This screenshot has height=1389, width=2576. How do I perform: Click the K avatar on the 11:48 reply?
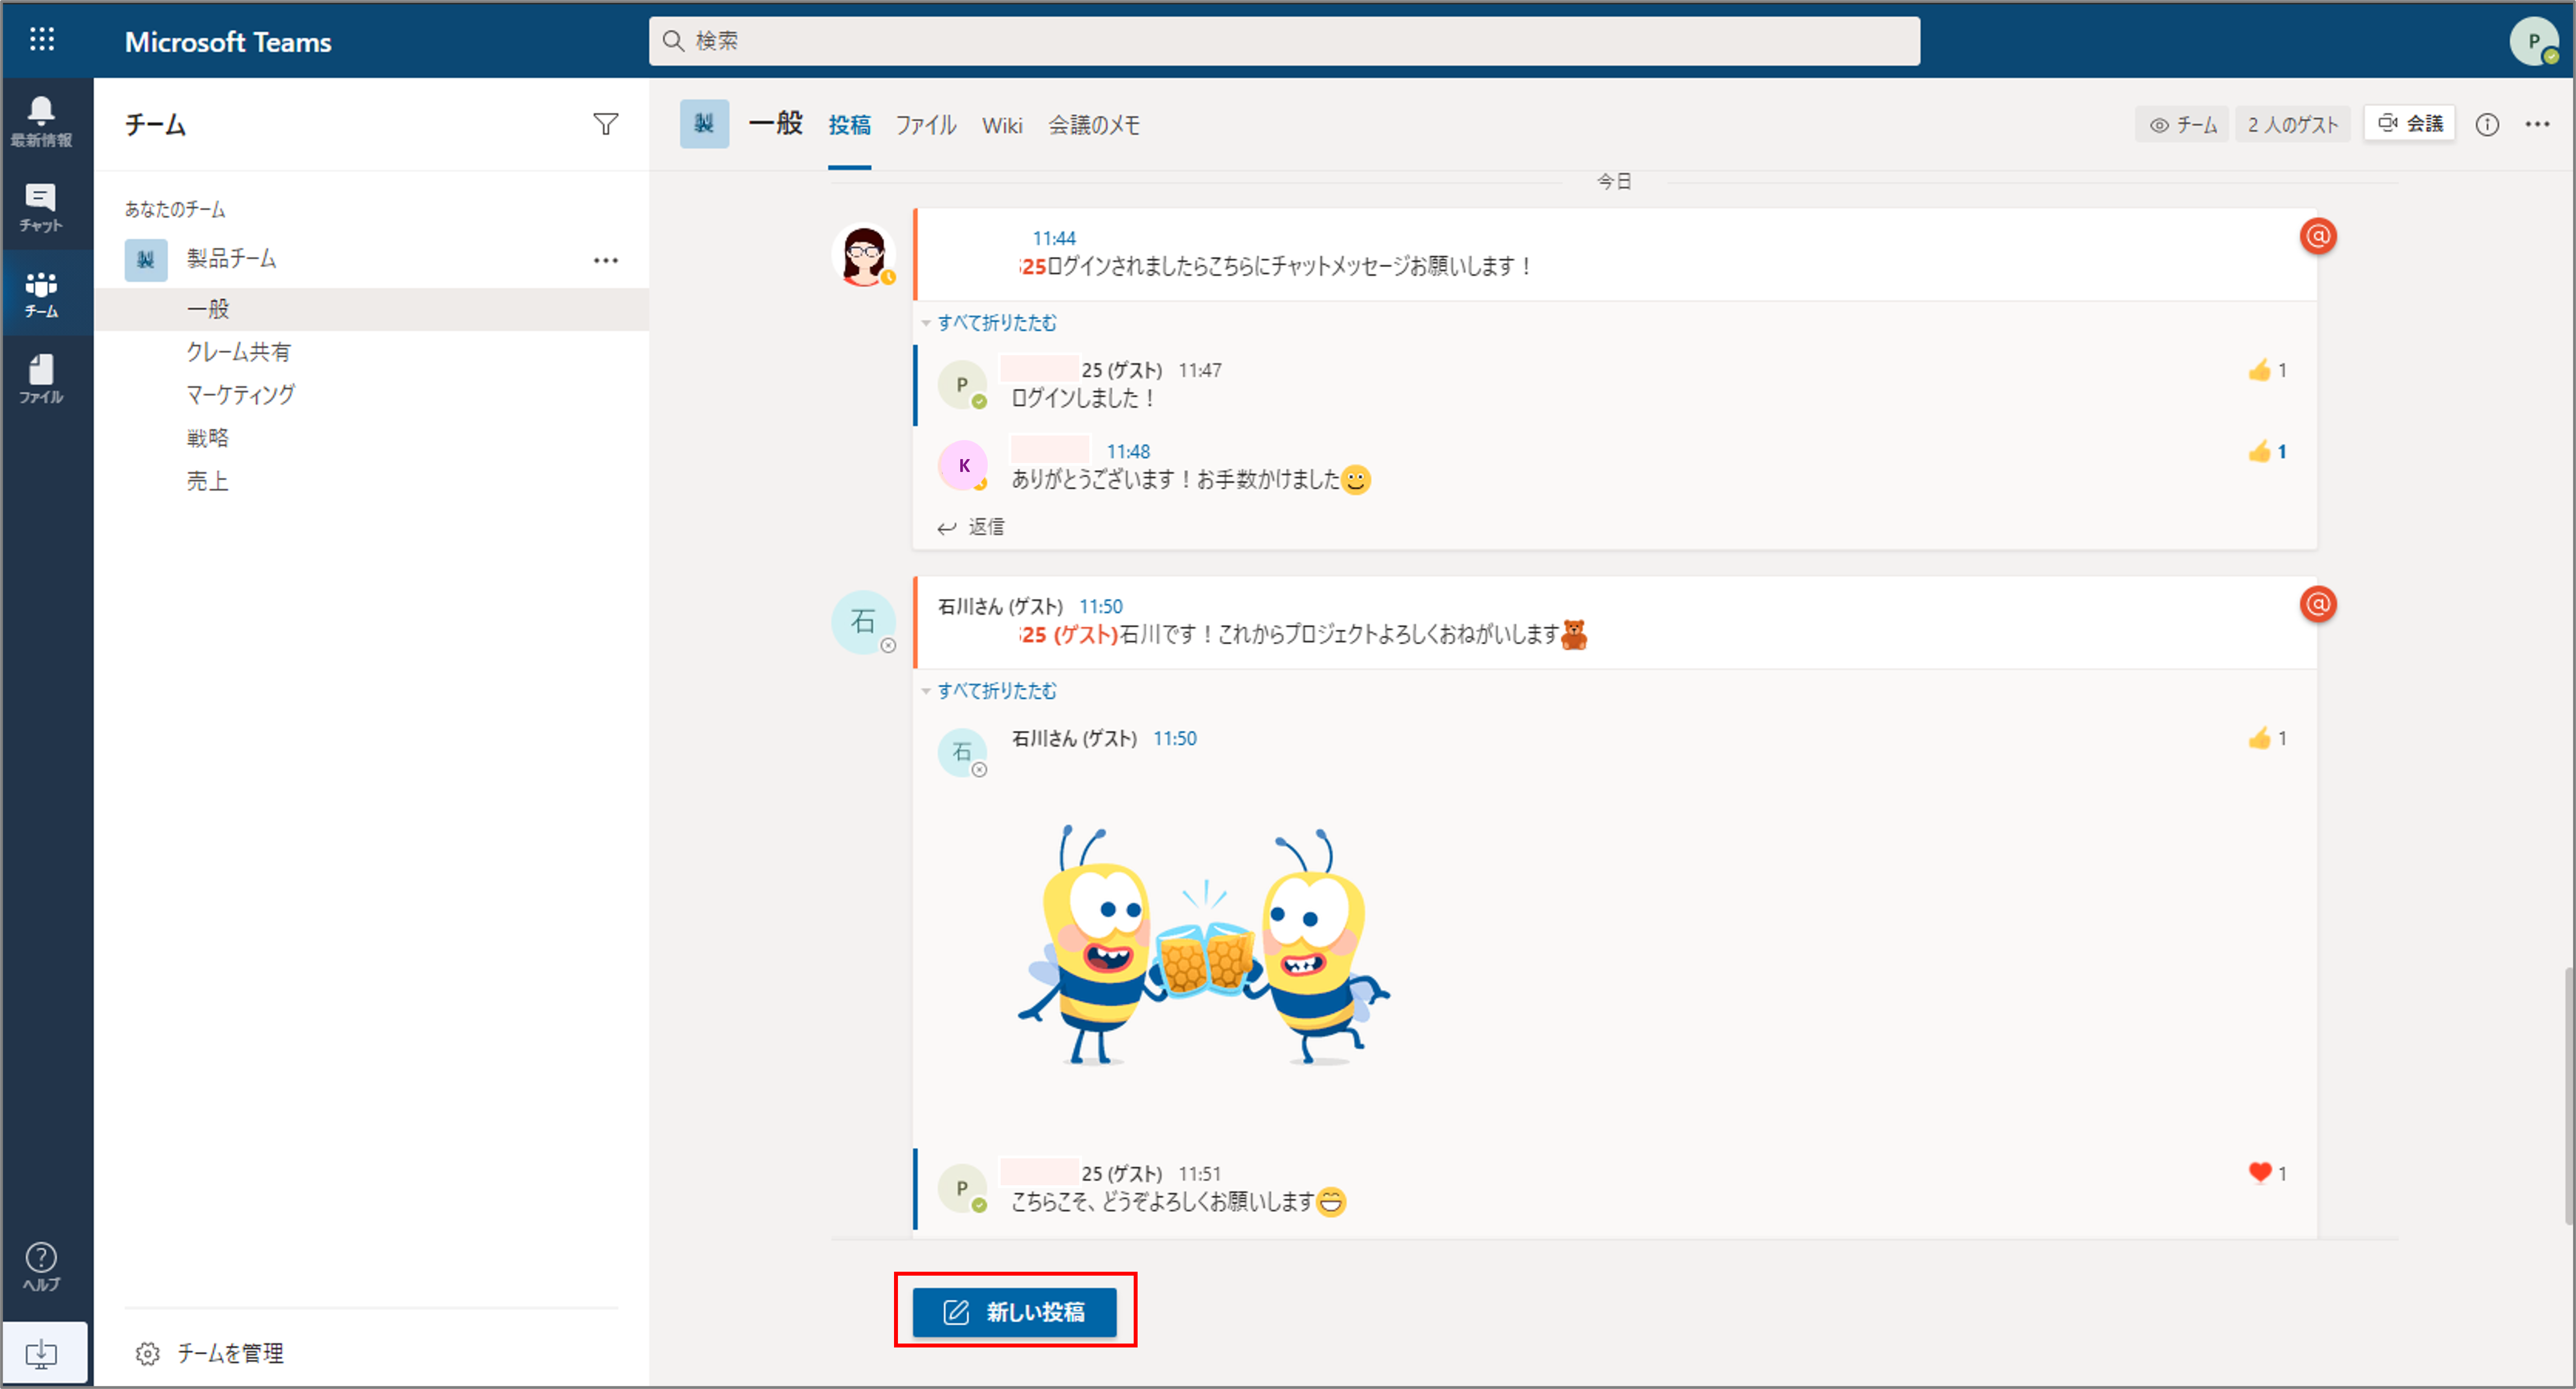point(963,465)
